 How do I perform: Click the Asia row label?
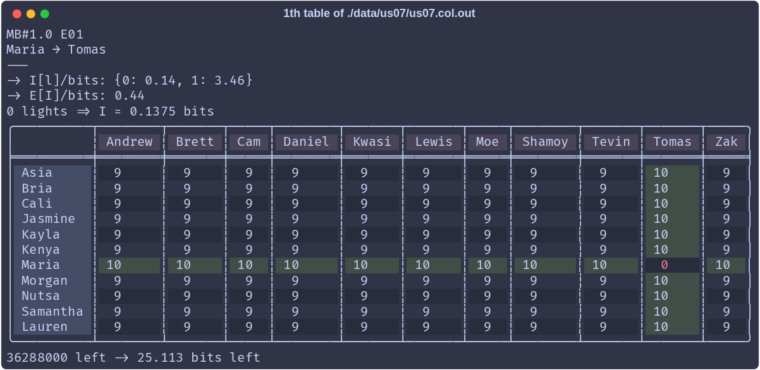(52, 173)
